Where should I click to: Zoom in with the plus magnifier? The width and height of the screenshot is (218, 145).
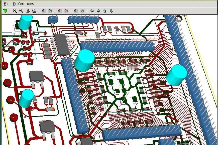[x=15, y=11]
